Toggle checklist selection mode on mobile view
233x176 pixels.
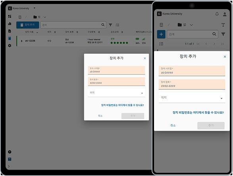(161, 44)
